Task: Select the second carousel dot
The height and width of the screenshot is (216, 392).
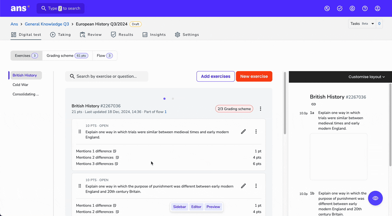Action: 173,99
